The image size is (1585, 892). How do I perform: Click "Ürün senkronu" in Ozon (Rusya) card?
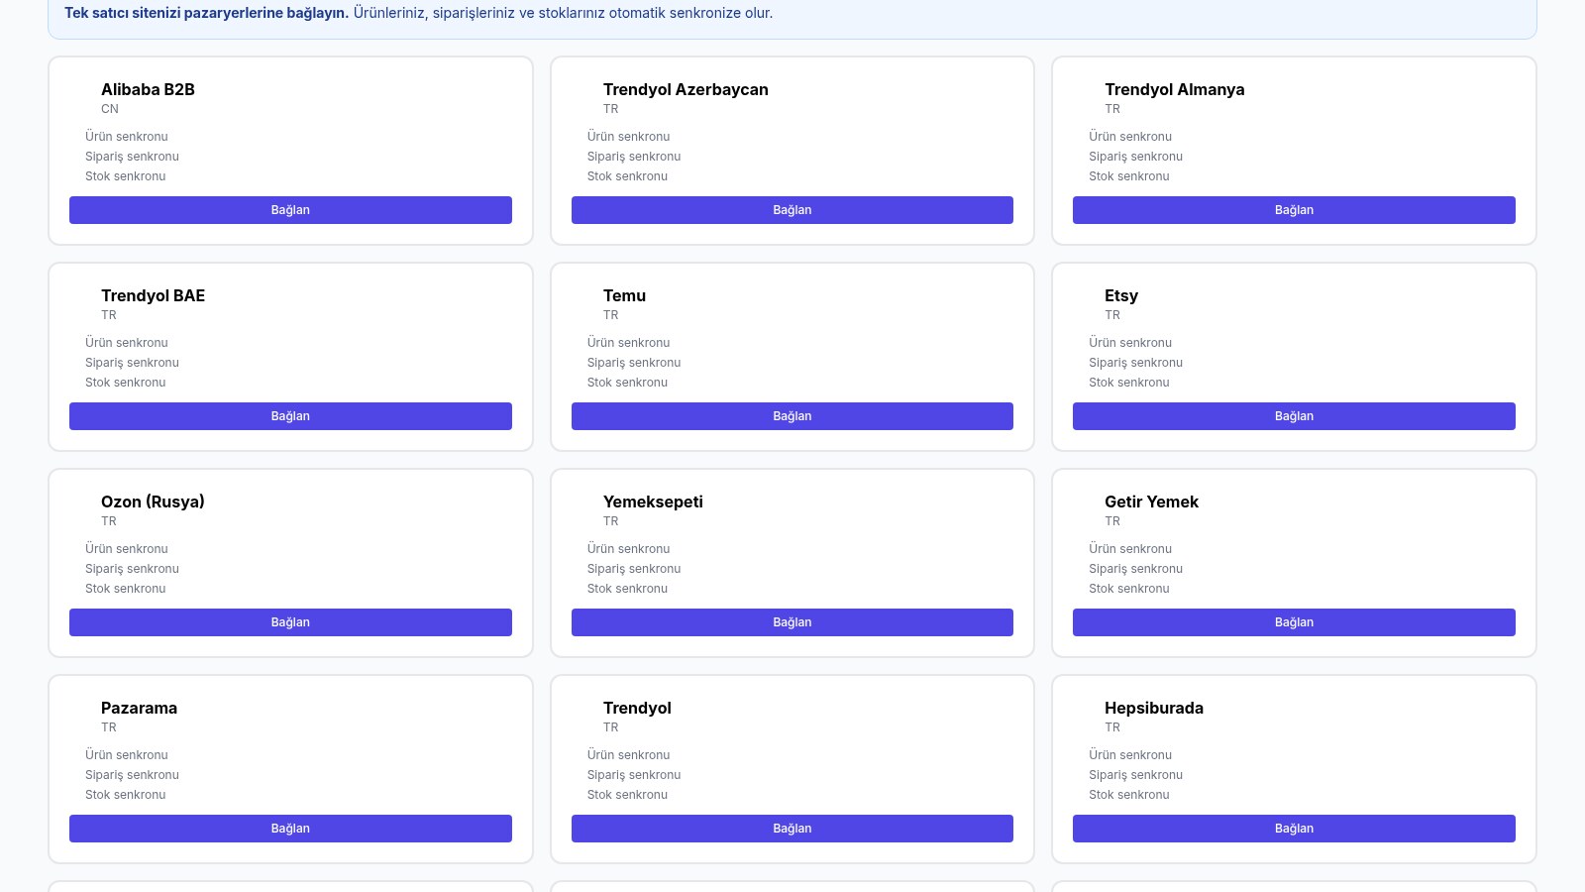127,549
